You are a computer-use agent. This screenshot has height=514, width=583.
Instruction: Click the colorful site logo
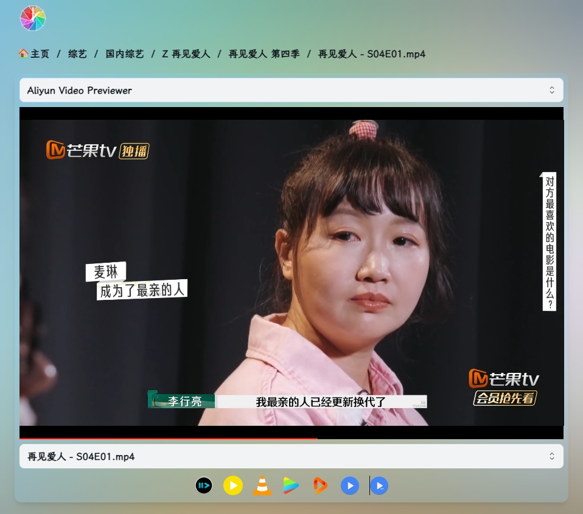(33, 18)
